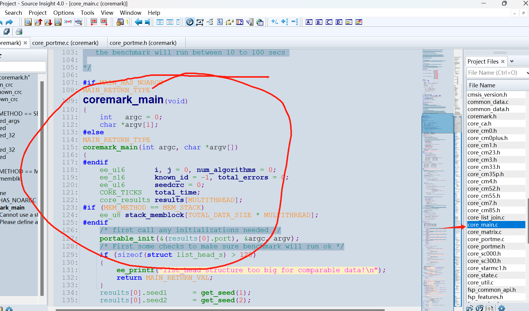
Task: Click the Search magnifier toolbar icon
Action: click(28, 22)
